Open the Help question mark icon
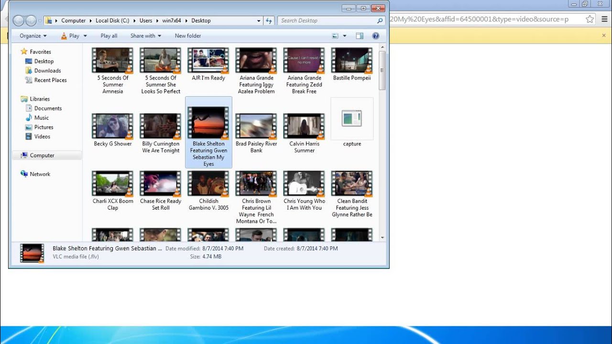The image size is (612, 344). 375,36
